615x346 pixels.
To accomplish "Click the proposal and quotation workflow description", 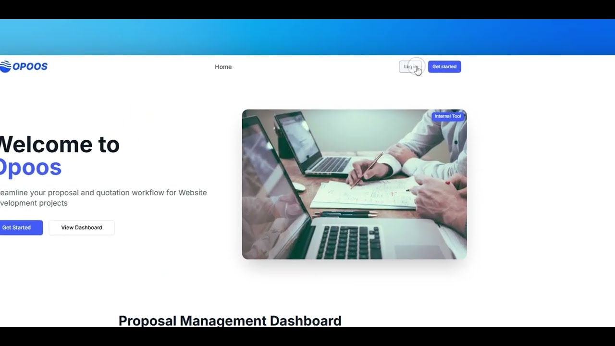I will pos(103,198).
